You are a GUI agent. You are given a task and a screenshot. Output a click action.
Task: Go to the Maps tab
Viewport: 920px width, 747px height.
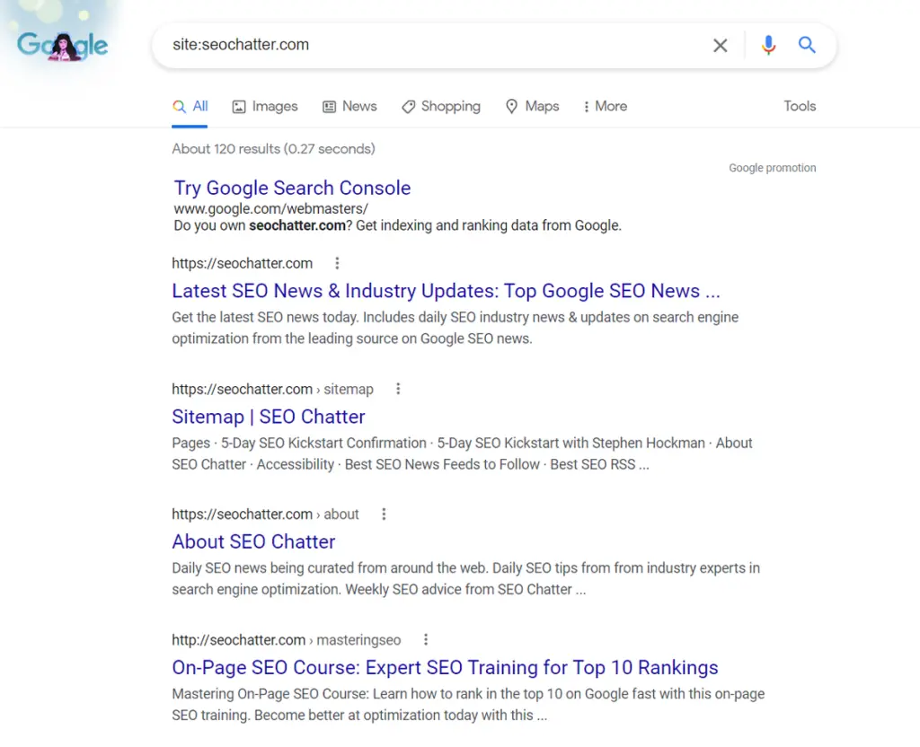coord(532,106)
